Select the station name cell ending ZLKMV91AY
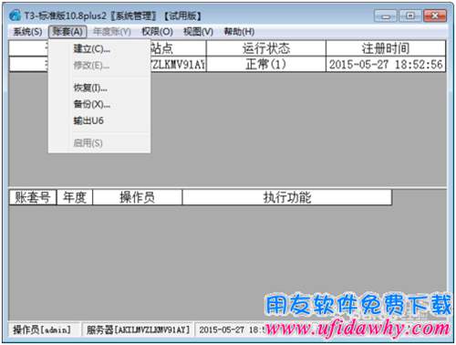 (179, 64)
